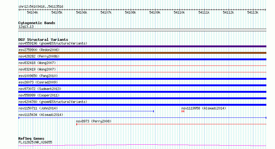Click the 54106k ruler position
The height and width of the screenshot is (149, 275).
coord(82,12)
